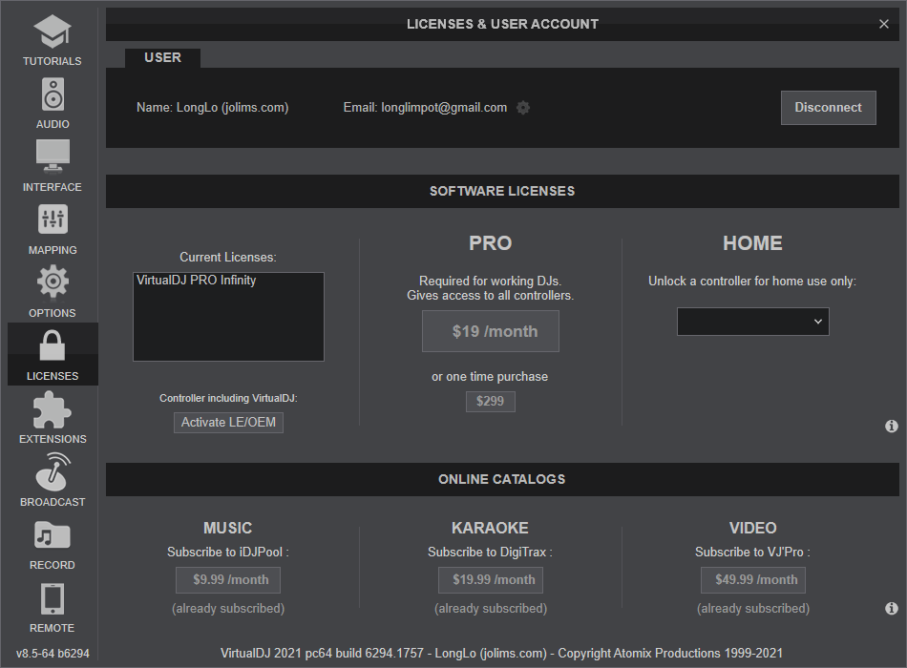Viewport: 907px width, 668px height.
Task: Expand the HOME controller dropdown
Action: click(752, 322)
